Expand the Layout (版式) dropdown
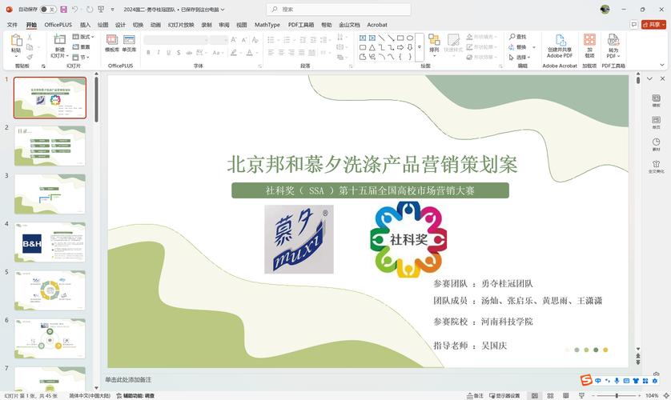Image resolution: width=671 pixels, height=400 pixels. pos(83,37)
